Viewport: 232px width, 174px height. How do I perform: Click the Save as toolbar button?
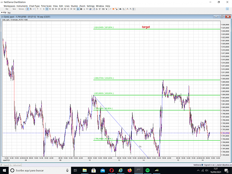click(21, 9)
